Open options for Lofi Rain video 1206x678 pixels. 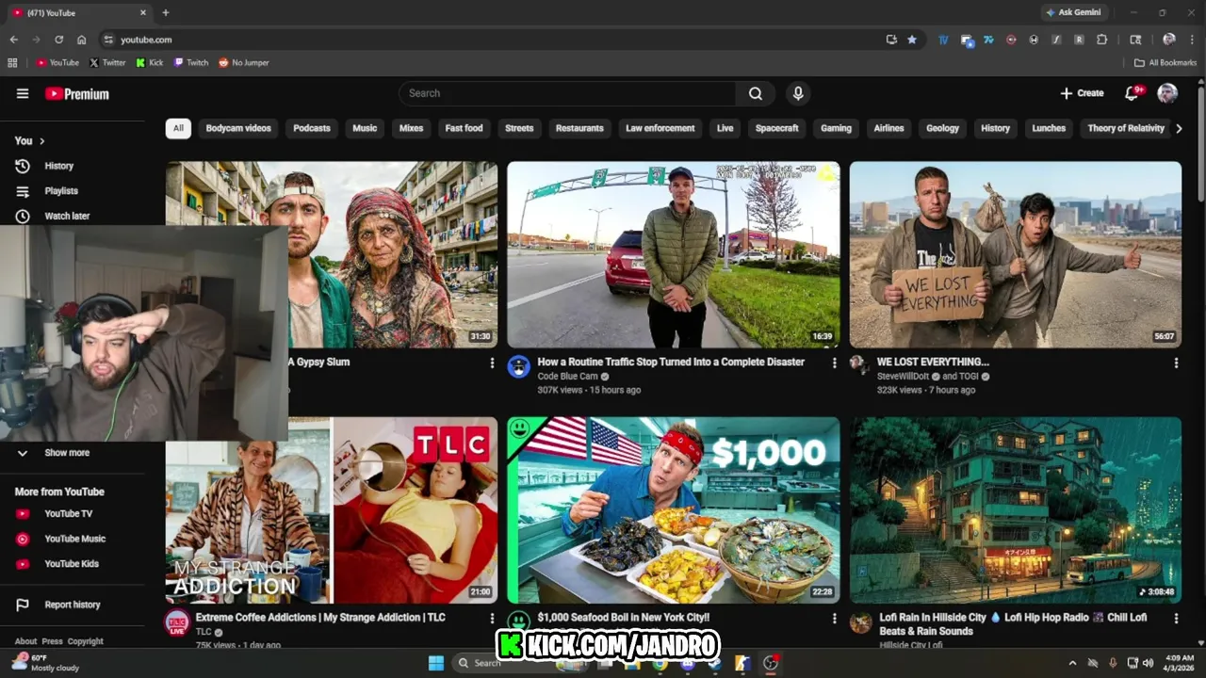(1176, 619)
